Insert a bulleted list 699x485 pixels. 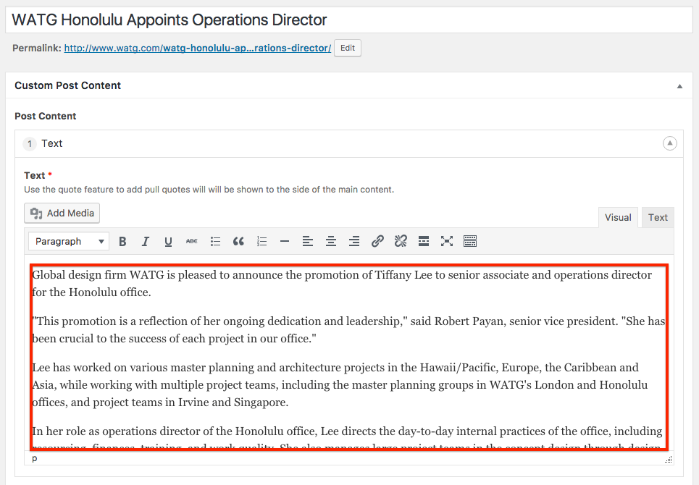tap(215, 242)
